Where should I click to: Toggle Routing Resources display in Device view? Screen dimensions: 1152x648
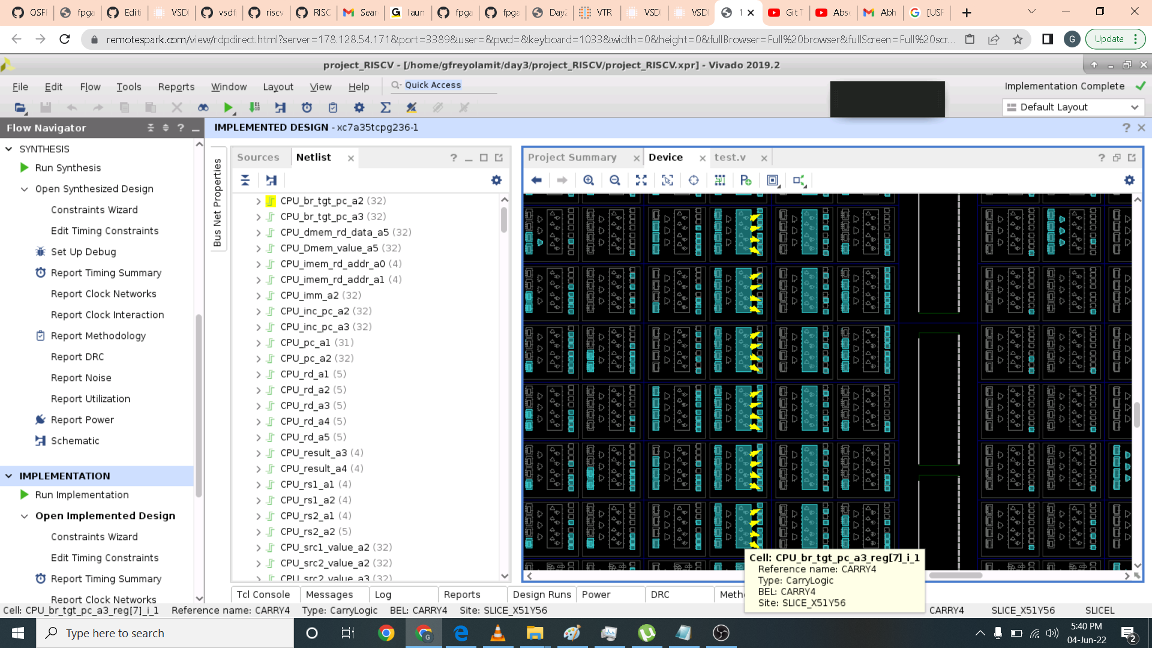click(x=720, y=181)
